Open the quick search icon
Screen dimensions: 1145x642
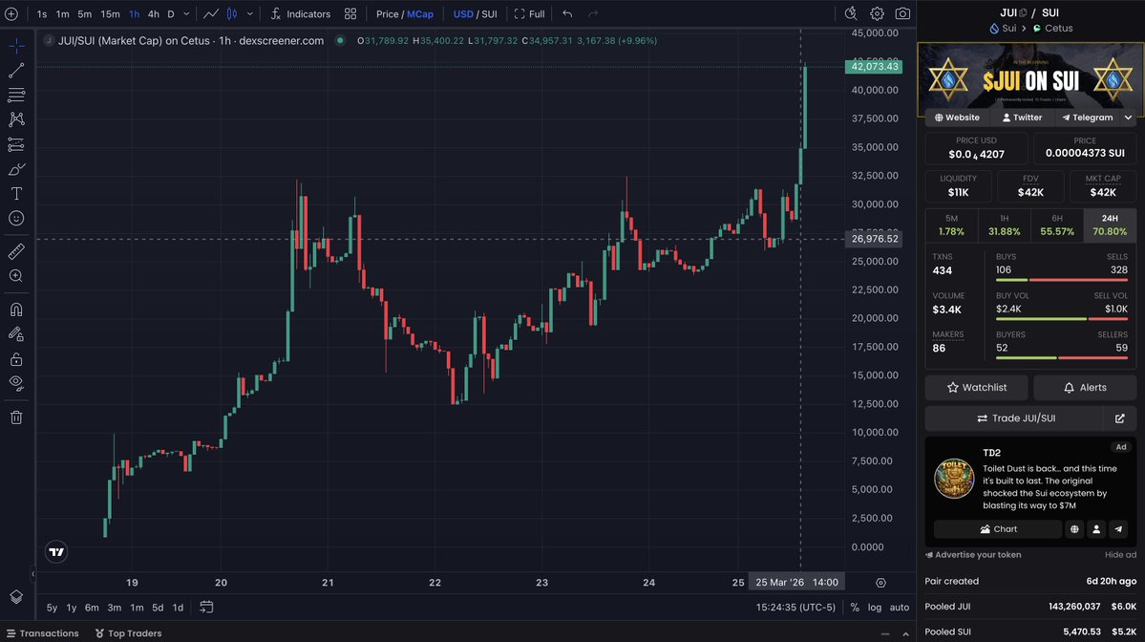click(x=851, y=14)
